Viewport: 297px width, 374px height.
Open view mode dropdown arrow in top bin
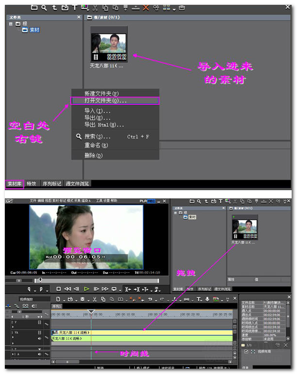click(174, 10)
